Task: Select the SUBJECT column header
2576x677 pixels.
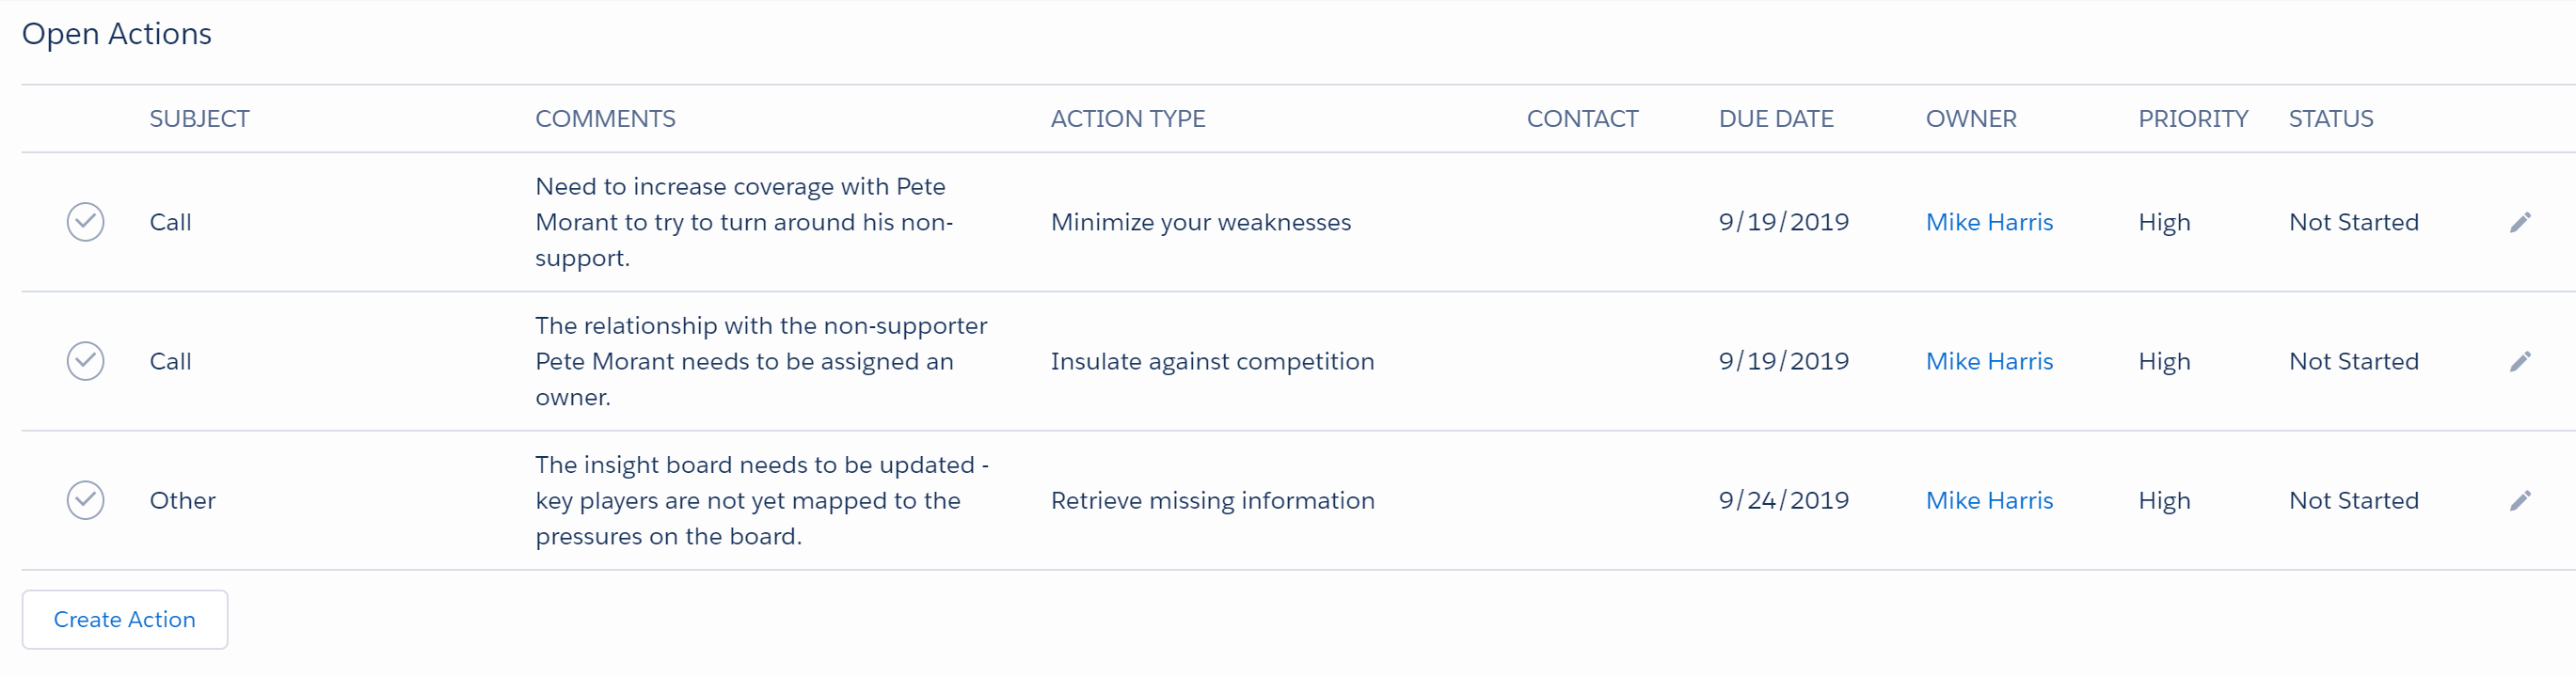Action: click(200, 119)
